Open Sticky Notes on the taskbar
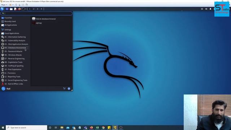Screen dimensions: 231x130 (x=109, y=127)
